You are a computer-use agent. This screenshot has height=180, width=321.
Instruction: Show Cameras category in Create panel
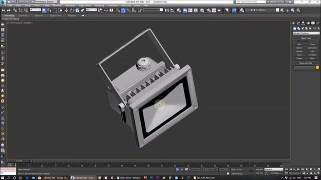pos(306,28)
